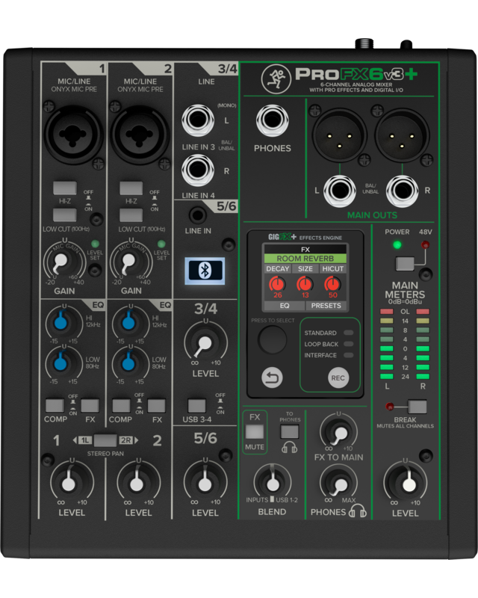This screenshot has width=478, height=598.
Task: Click the back arrow button on effects engine
Action: (272, 378)
